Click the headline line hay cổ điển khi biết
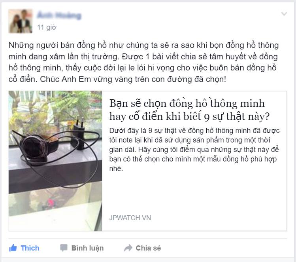 click(189, 116)
